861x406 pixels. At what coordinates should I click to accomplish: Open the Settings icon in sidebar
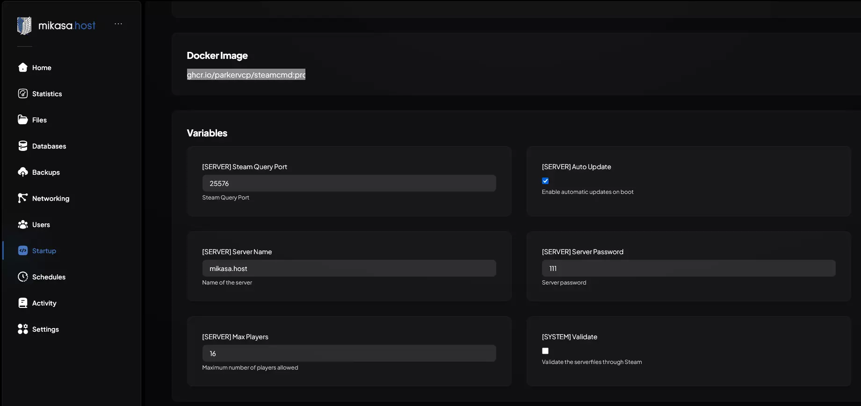pos(22,329)
